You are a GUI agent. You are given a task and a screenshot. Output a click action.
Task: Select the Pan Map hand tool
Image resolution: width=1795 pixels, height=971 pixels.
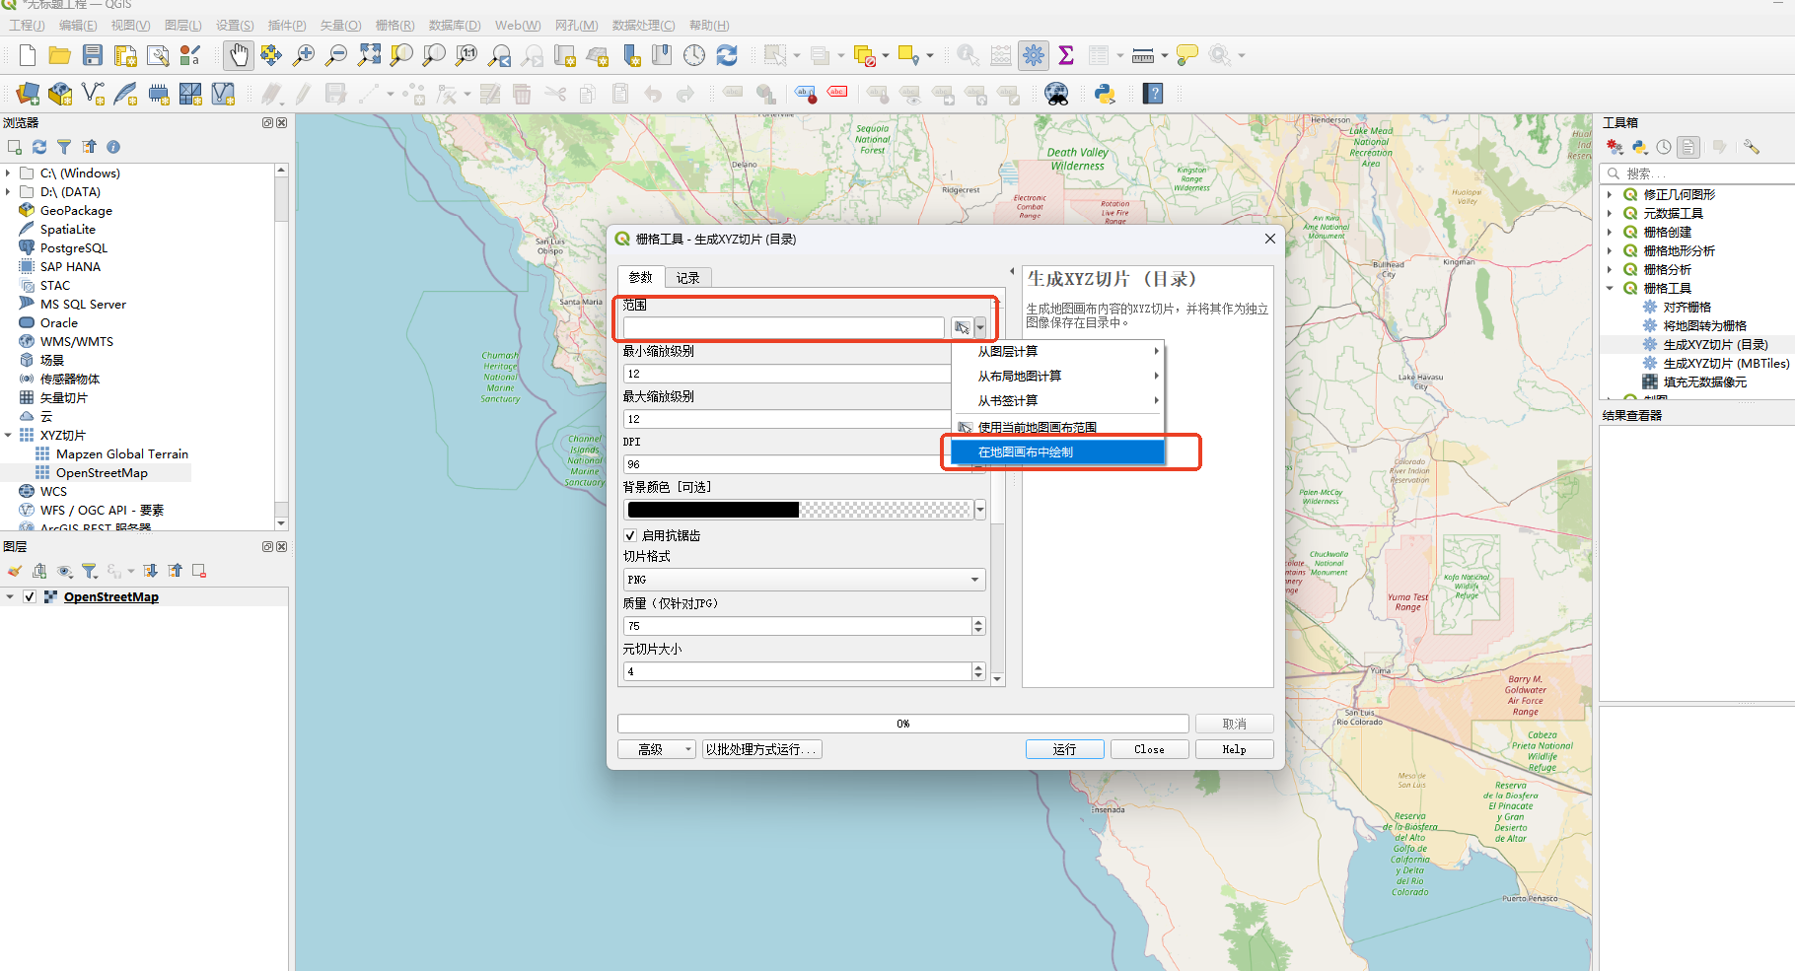[238, 55]
